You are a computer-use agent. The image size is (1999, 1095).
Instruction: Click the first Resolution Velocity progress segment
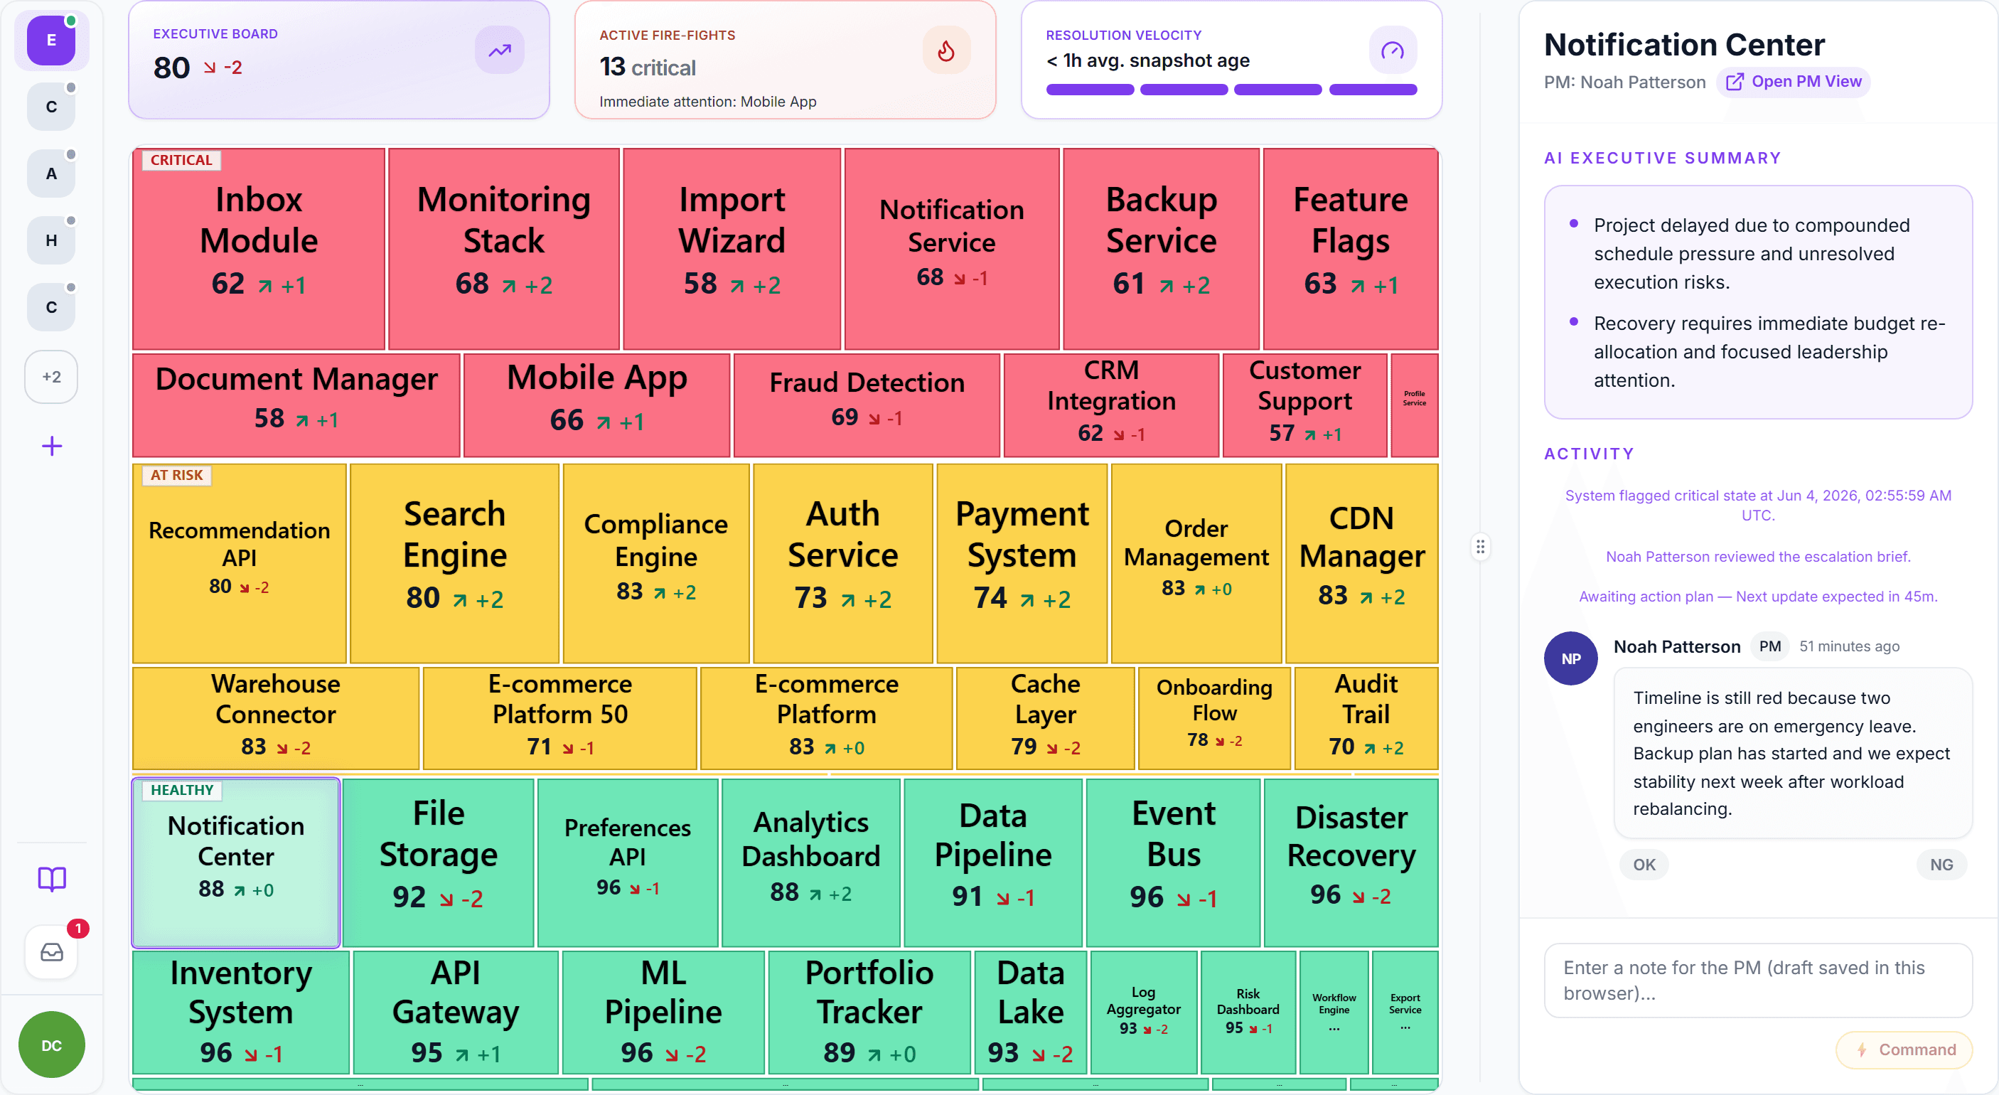[1090, 90]
